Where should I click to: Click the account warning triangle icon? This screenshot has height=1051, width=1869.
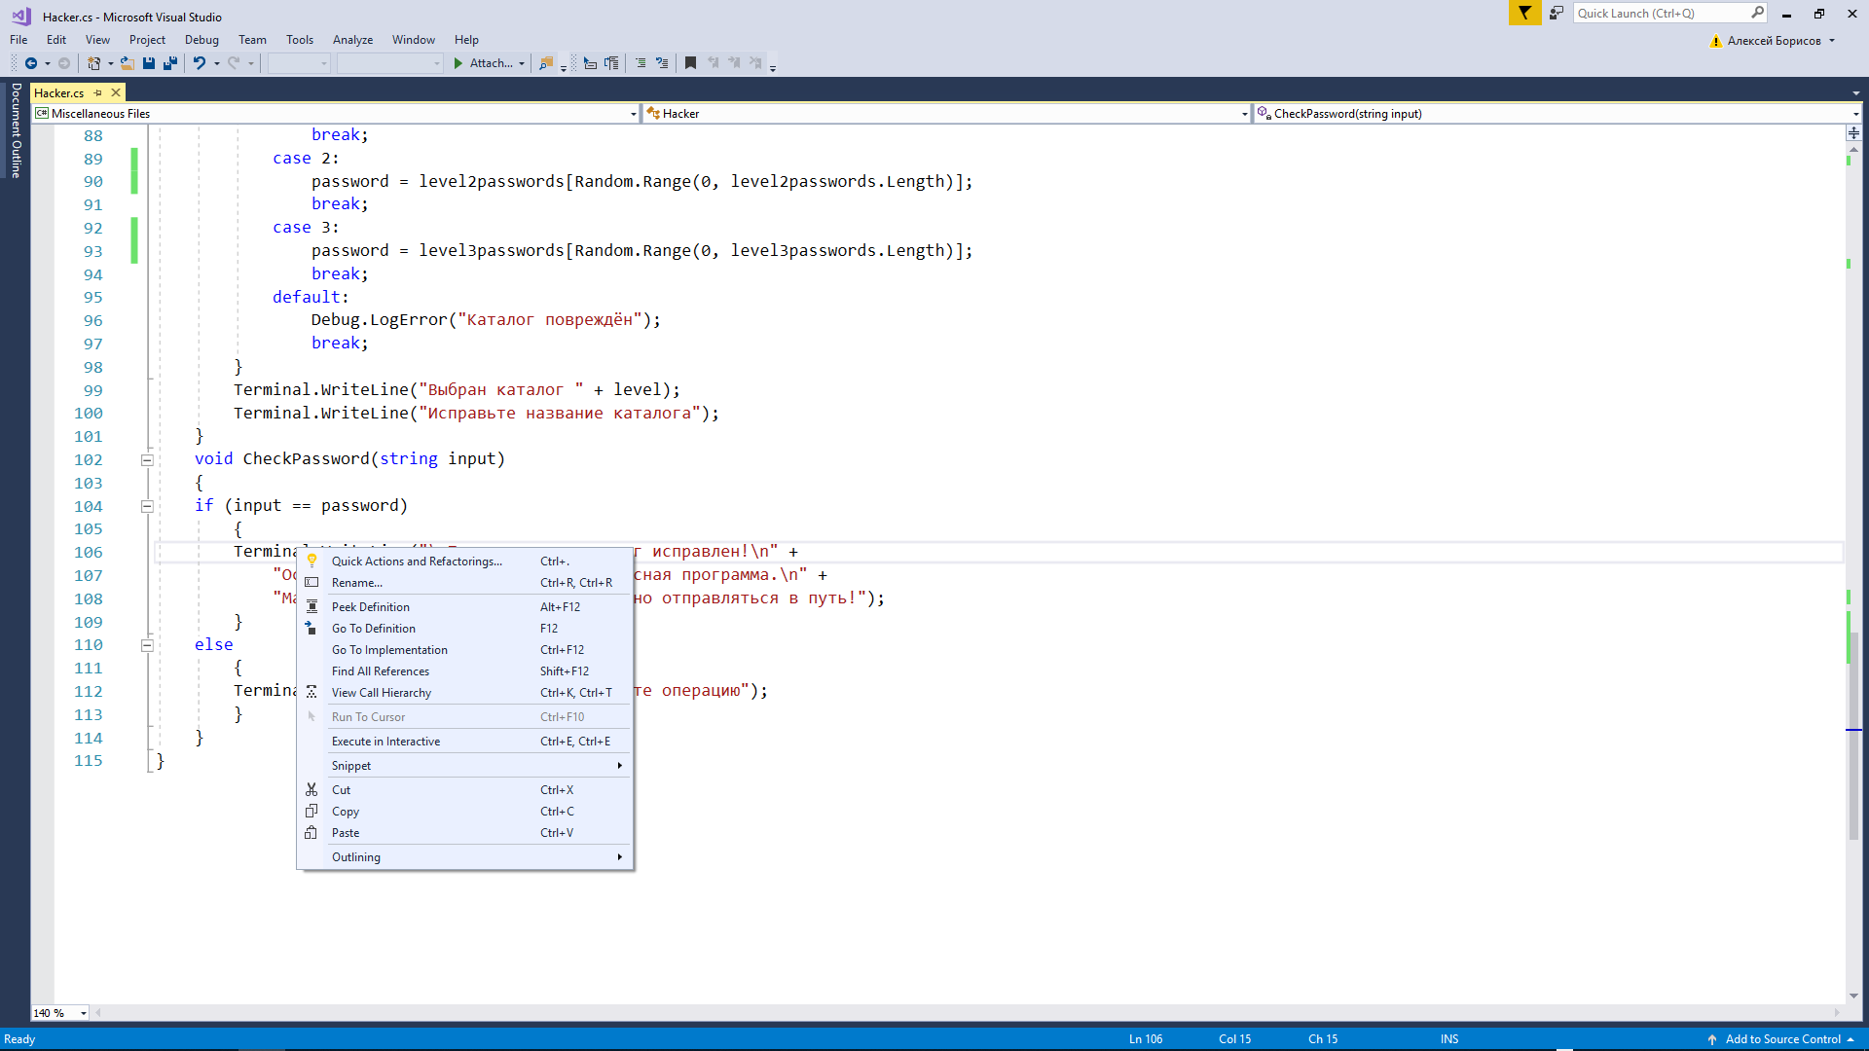1716,41
